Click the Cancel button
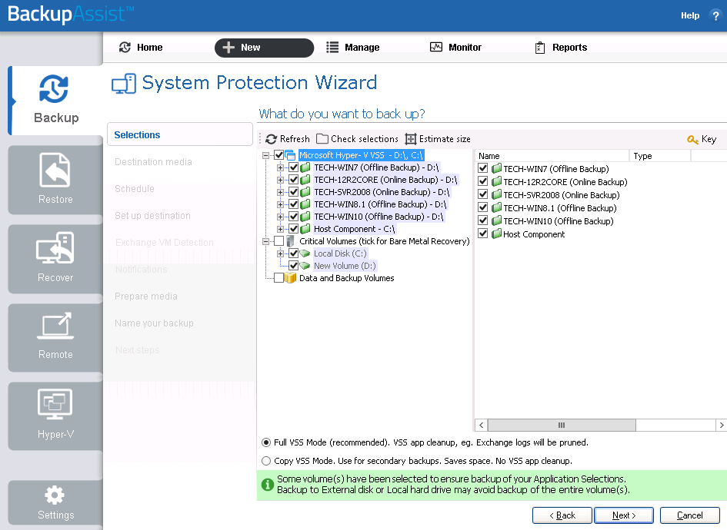The image size is (727, 530). tap(689, 515)
